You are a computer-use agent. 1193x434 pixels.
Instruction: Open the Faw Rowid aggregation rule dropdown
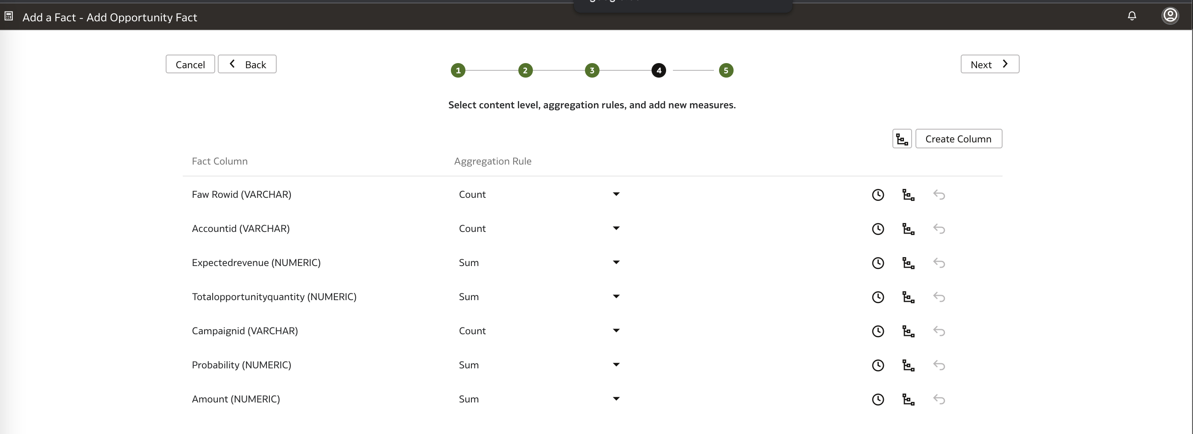pos(616,194)
